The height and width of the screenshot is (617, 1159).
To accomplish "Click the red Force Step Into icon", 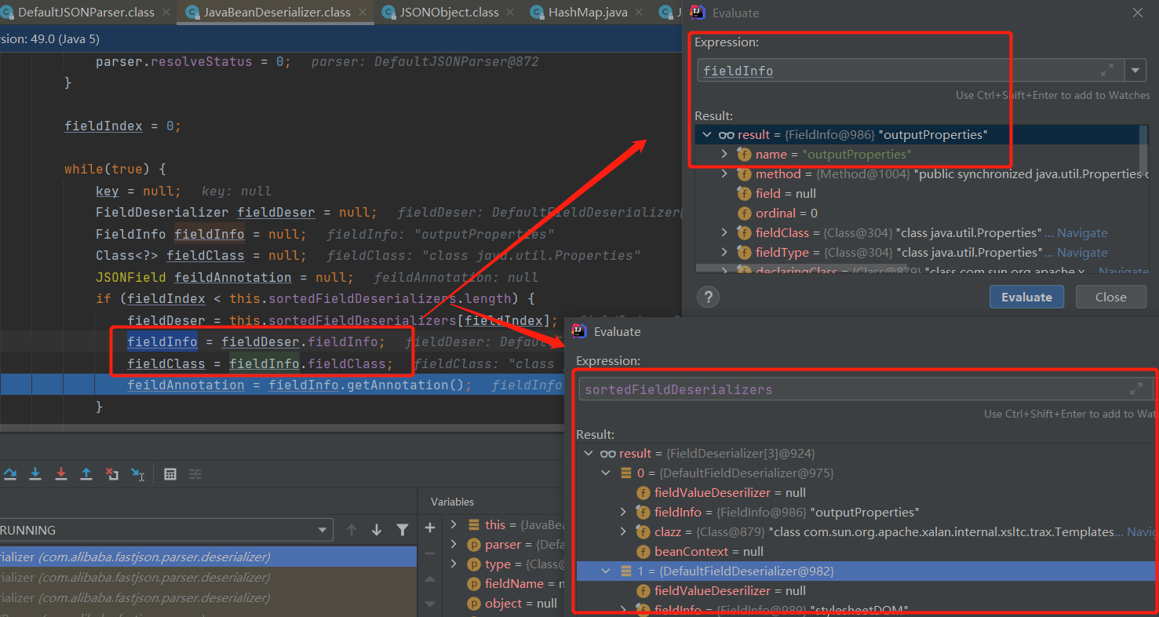I will pyautogui.click(x=61, y=473).
